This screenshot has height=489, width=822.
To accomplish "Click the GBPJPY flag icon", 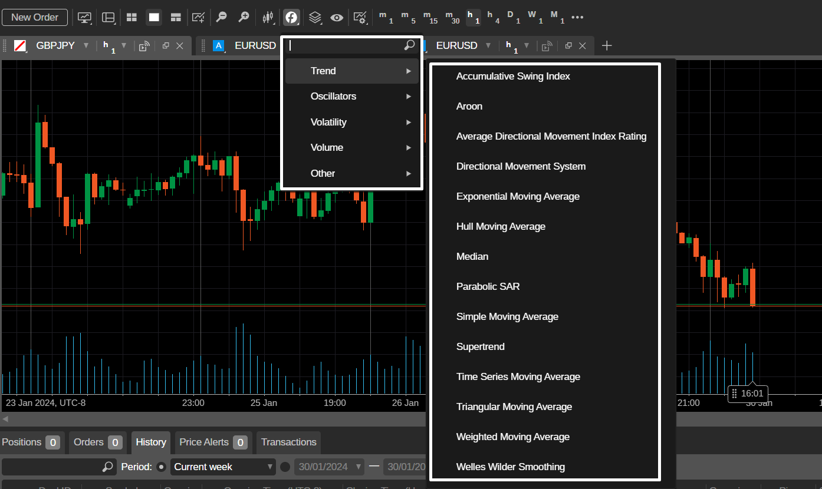I will point(20,45).
